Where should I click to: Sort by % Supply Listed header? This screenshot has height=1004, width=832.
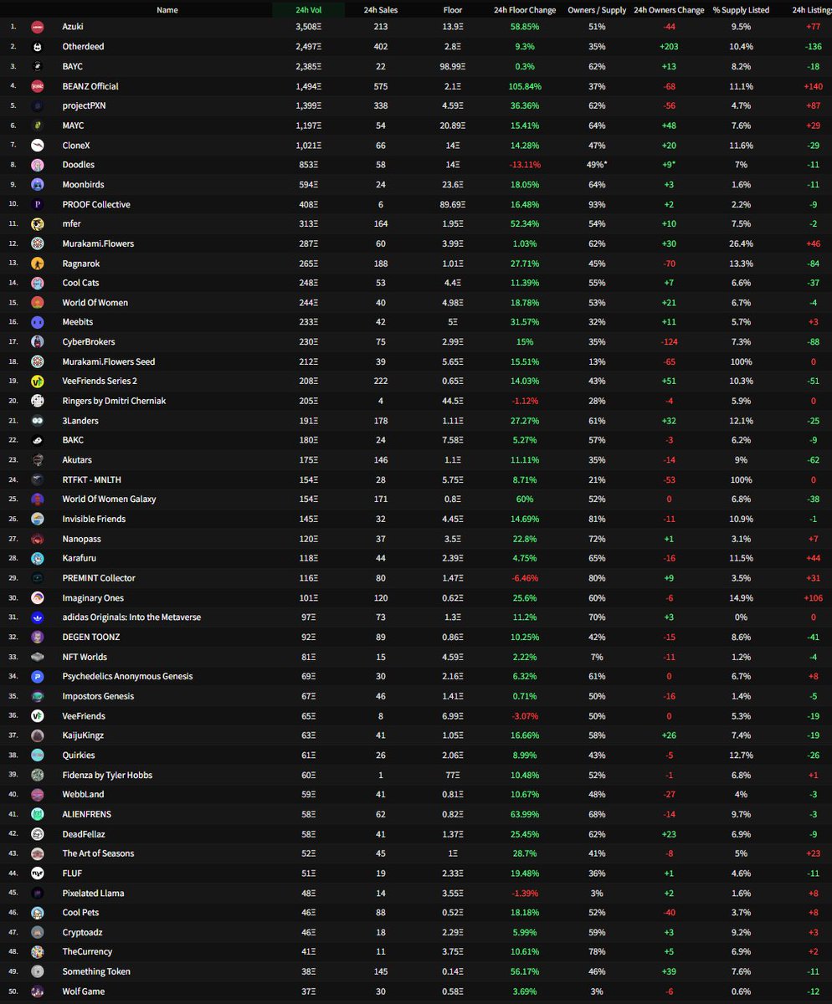[x=740, y=10]
